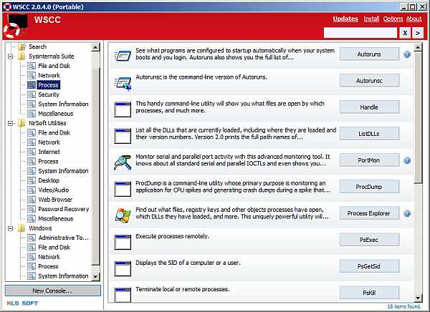Click tree panel scroll down arrow
This screenshot has width=430, height=312.
pos(95,277)
